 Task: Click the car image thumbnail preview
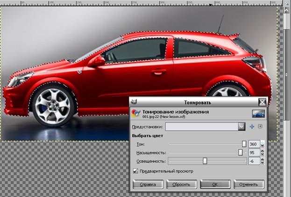[x=258, y=113]
